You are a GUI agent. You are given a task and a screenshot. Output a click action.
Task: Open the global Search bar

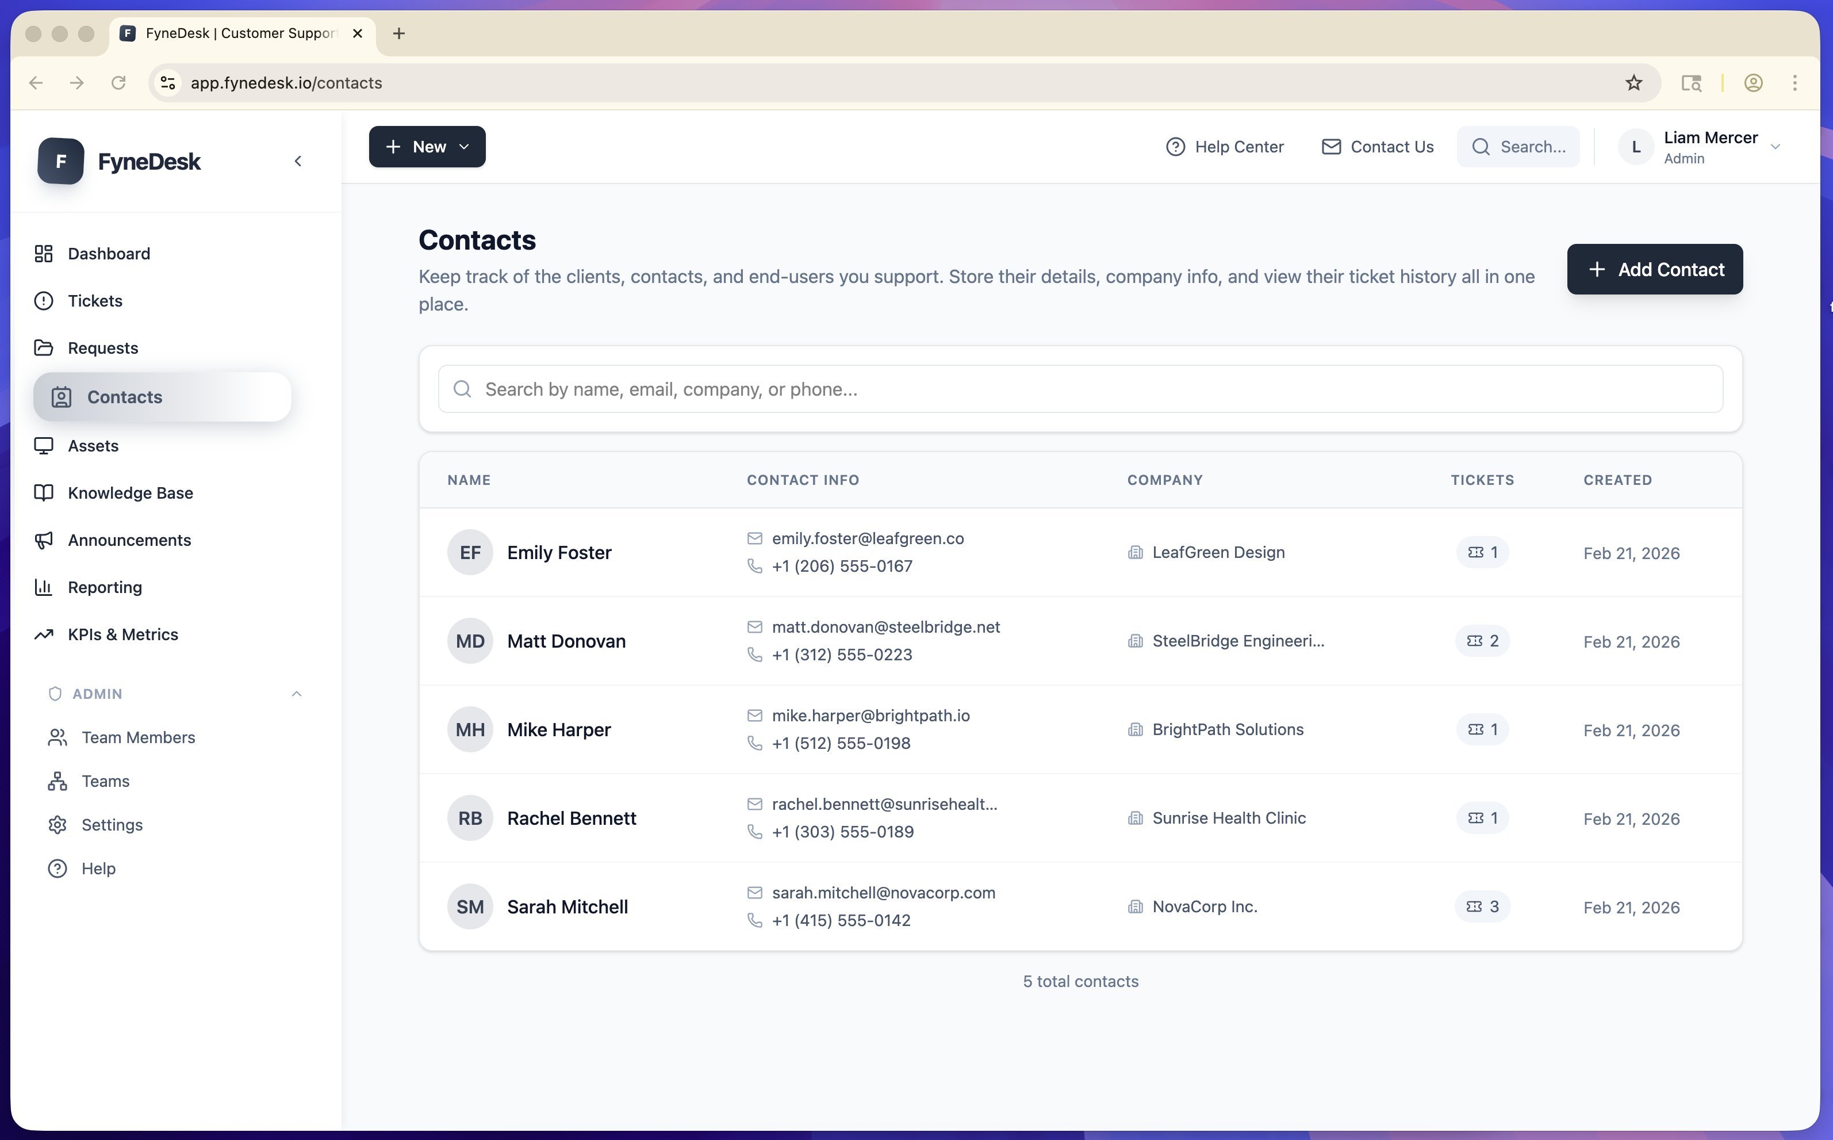[x=1518, y=146]
